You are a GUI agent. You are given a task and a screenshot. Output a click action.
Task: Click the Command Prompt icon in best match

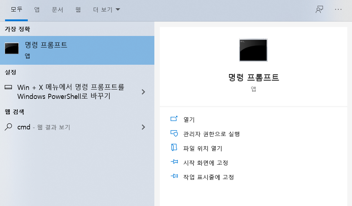point(12,48)
